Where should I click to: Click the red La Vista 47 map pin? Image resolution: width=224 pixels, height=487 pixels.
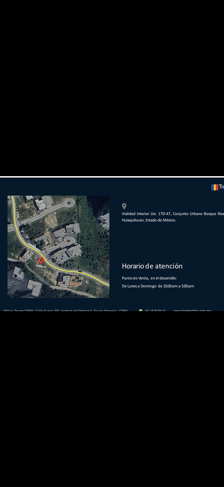coord(41,261)
